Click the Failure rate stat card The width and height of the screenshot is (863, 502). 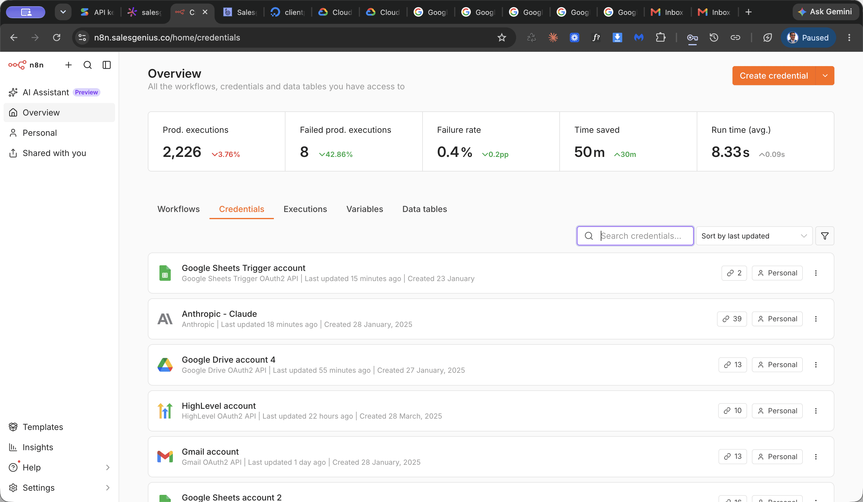[491, 141]
